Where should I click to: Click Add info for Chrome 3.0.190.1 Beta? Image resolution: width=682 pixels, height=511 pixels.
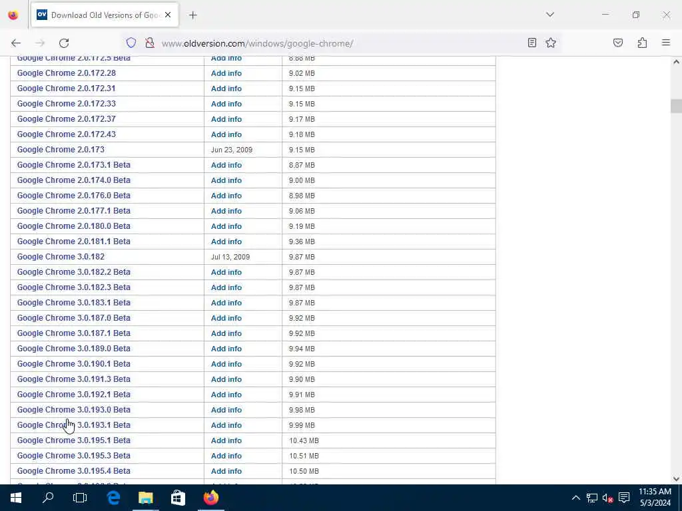pyautogui.click(x=226, y=364)
